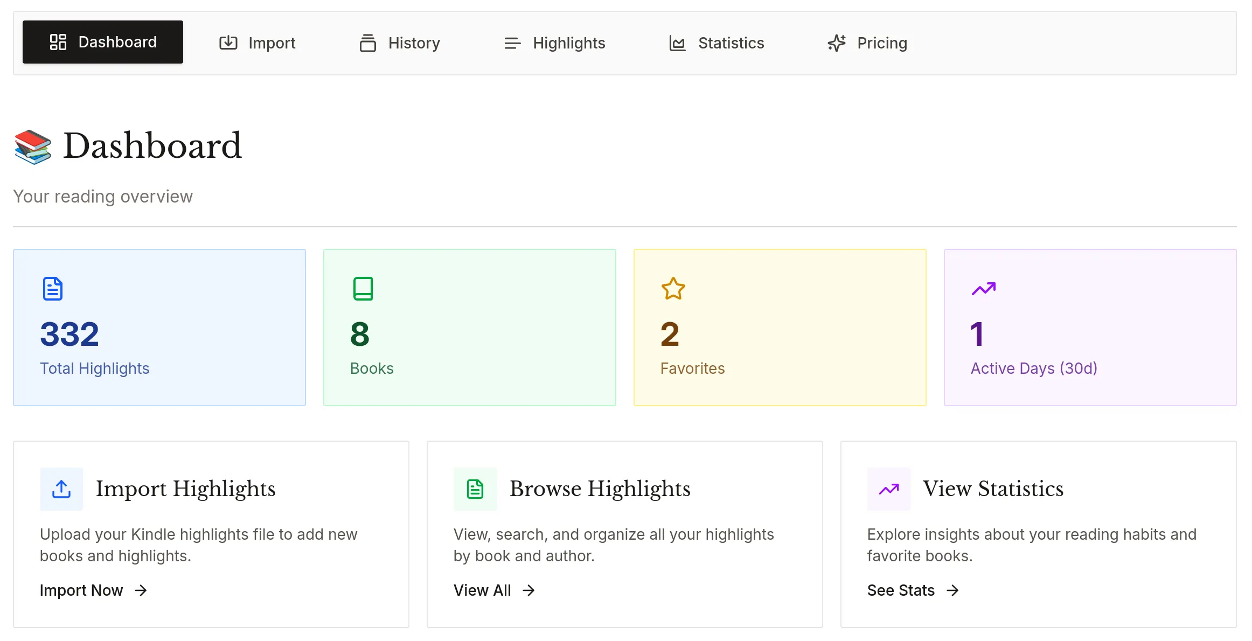Click the Favorites count card

point(780,328)
